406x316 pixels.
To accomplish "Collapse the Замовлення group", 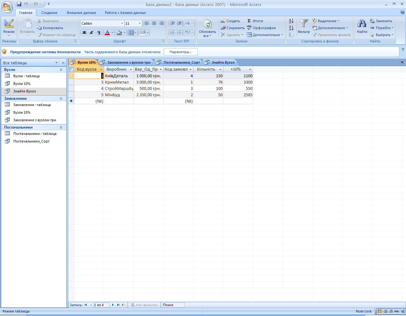I will point(61,99).
